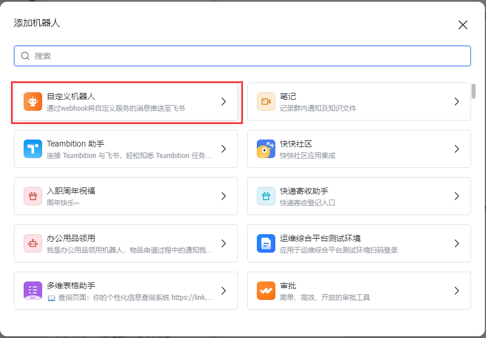Click description starting 查询页面：你的个性化信息
The width and height of the screenshot is (486, 338).
click(x=130, y=298)
